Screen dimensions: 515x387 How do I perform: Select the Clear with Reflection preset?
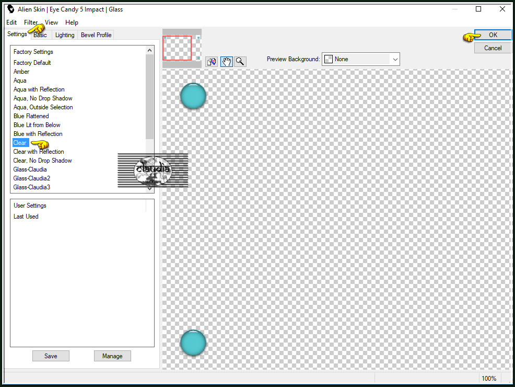tap(39, 152)
